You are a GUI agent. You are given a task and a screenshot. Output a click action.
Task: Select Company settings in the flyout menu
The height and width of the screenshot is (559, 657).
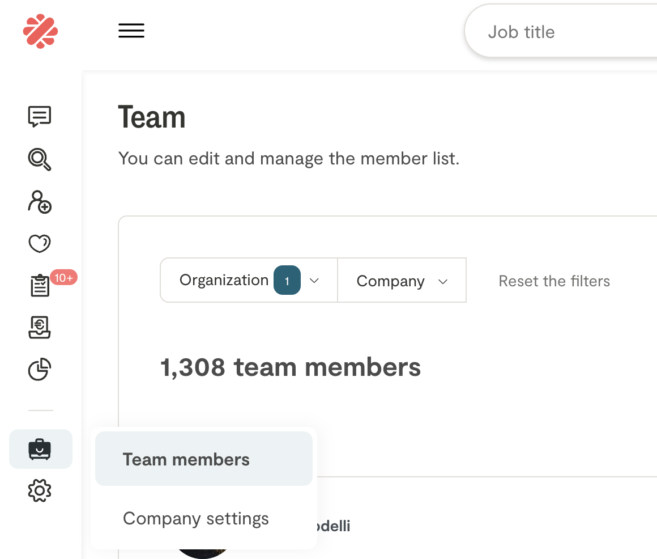pyautogui.click(x=196, y=519)
